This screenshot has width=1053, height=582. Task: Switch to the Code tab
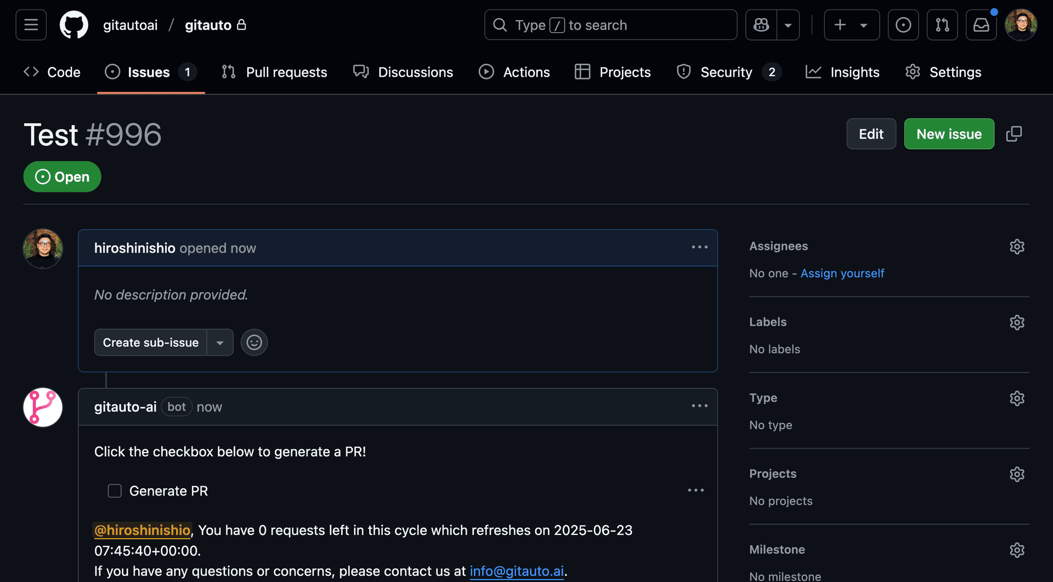click(x=52, y=72)
